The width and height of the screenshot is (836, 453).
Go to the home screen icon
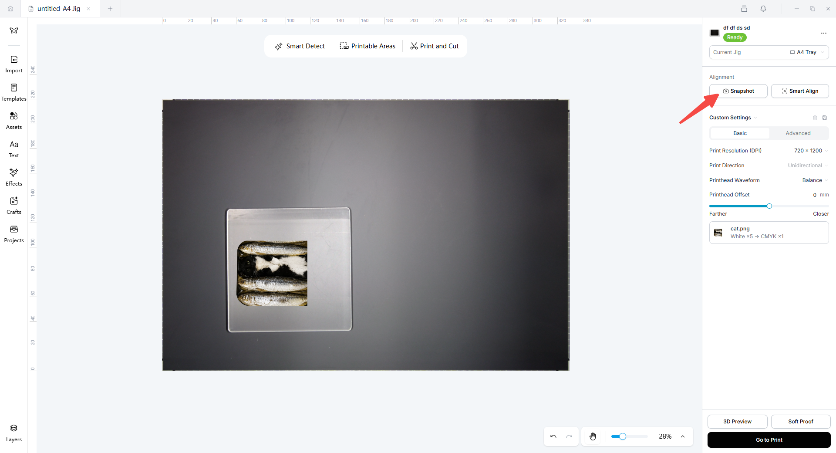point(10,9)
